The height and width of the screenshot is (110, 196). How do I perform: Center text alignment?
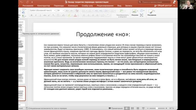[x=89, y=15]
